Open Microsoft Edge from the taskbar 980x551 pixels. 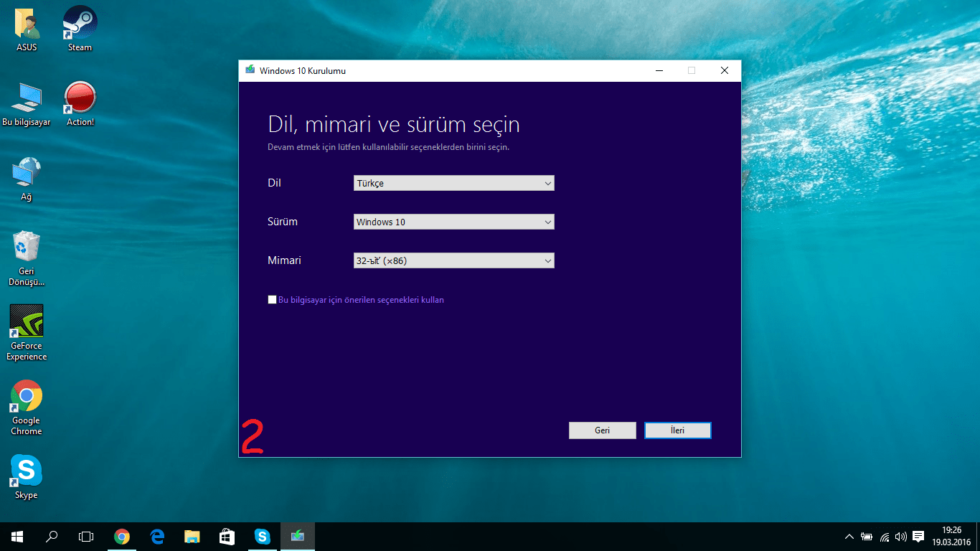click(157, 537)
